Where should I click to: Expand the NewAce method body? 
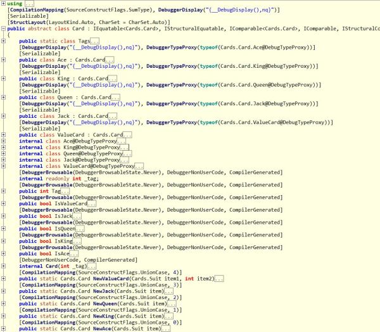[x=3, y=329]
